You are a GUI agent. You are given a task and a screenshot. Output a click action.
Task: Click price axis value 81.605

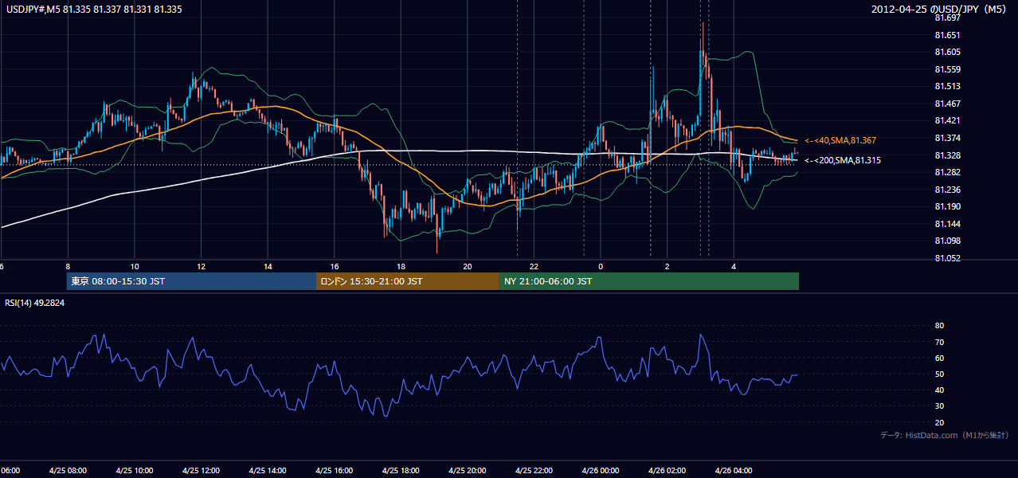pos(946,52)
